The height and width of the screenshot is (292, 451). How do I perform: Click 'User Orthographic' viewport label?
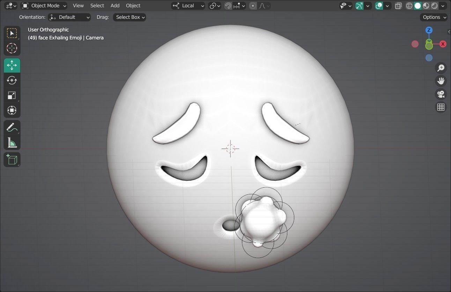(48, 30)
